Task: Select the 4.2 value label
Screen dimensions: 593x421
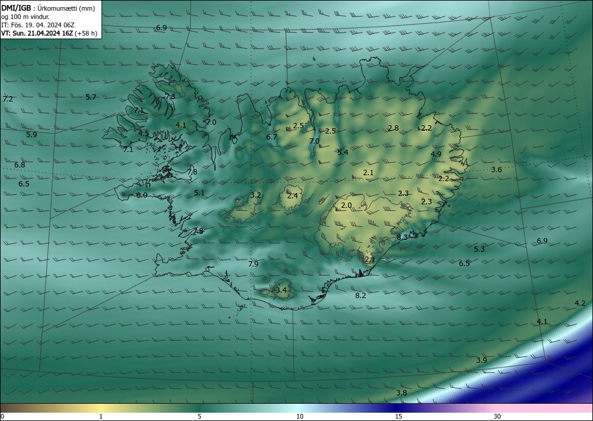Action: [580, 303]
